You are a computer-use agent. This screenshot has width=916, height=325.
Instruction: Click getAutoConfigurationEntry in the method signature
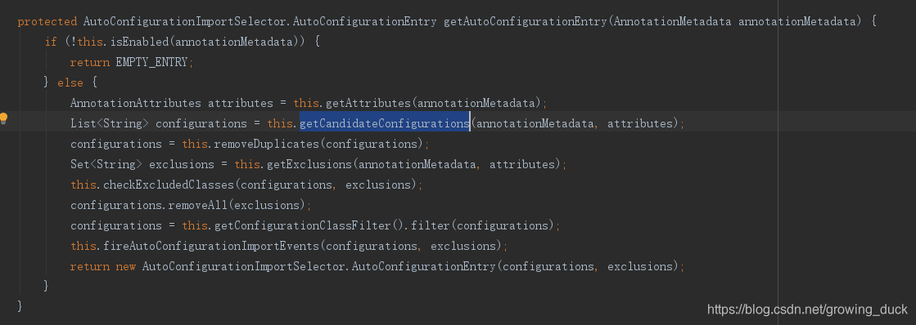[526, 22]
